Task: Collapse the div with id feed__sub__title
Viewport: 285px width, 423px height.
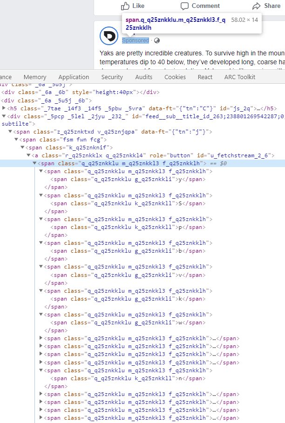Action: [4, 116]
